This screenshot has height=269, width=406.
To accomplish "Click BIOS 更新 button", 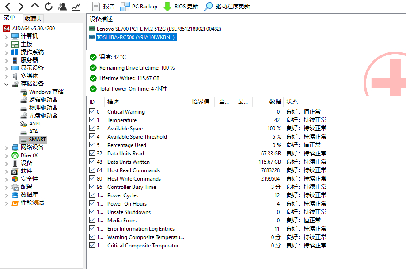I will point(181,7).
